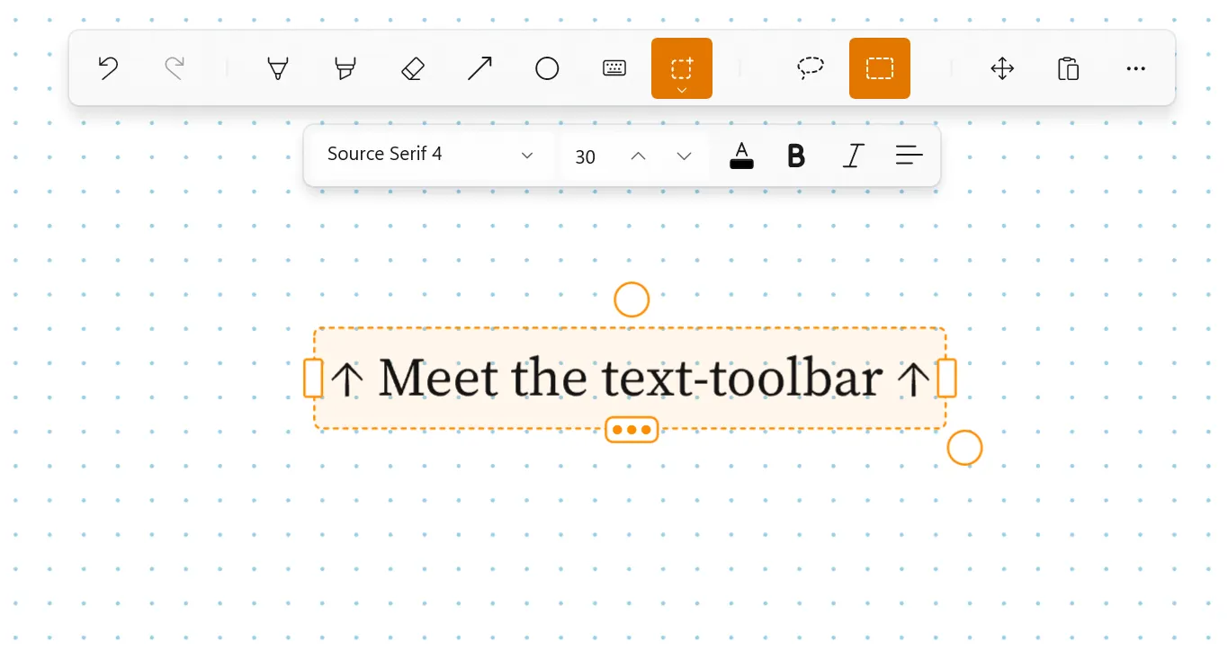The image size is (1228, 660).
Task: Click the font size field showing 30
Action: pos(587,156)
